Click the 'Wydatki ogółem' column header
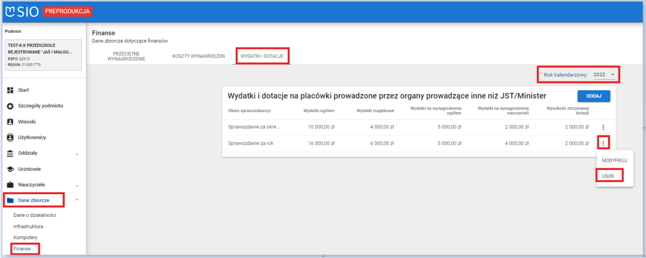This screenshot has width=646, height=258. click(x=319, y=111)
